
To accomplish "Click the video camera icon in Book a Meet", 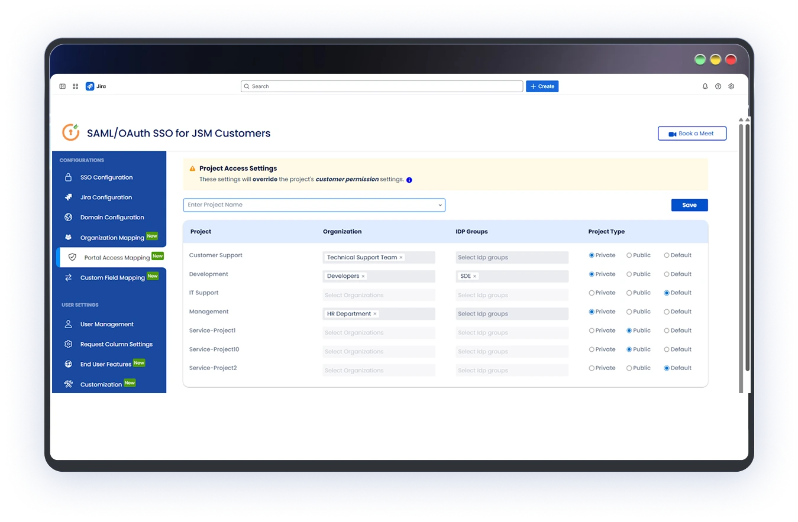I will (673, 134).
